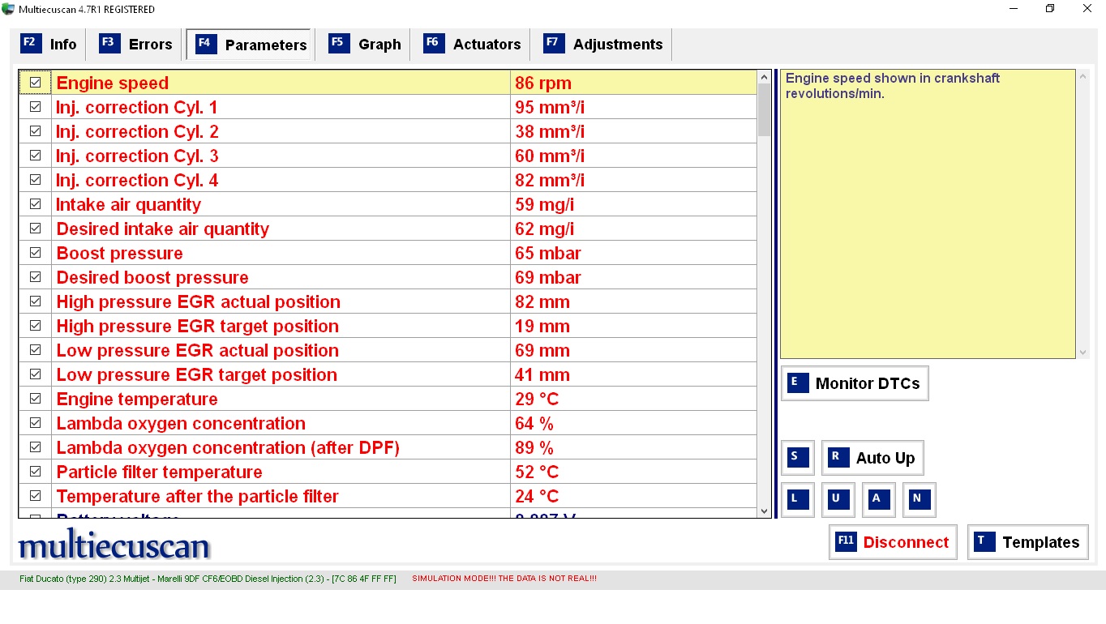Image resolution: width=1106 pixels, height=624 pixels.
Task: Open the Adjustments tab
Action: click(x=603, y=45)
